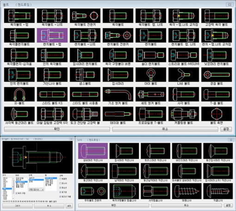Select the 경첩 볼트 hinge bolt icon
Viewport: 236px width, 211px height.
pos(217,75)
